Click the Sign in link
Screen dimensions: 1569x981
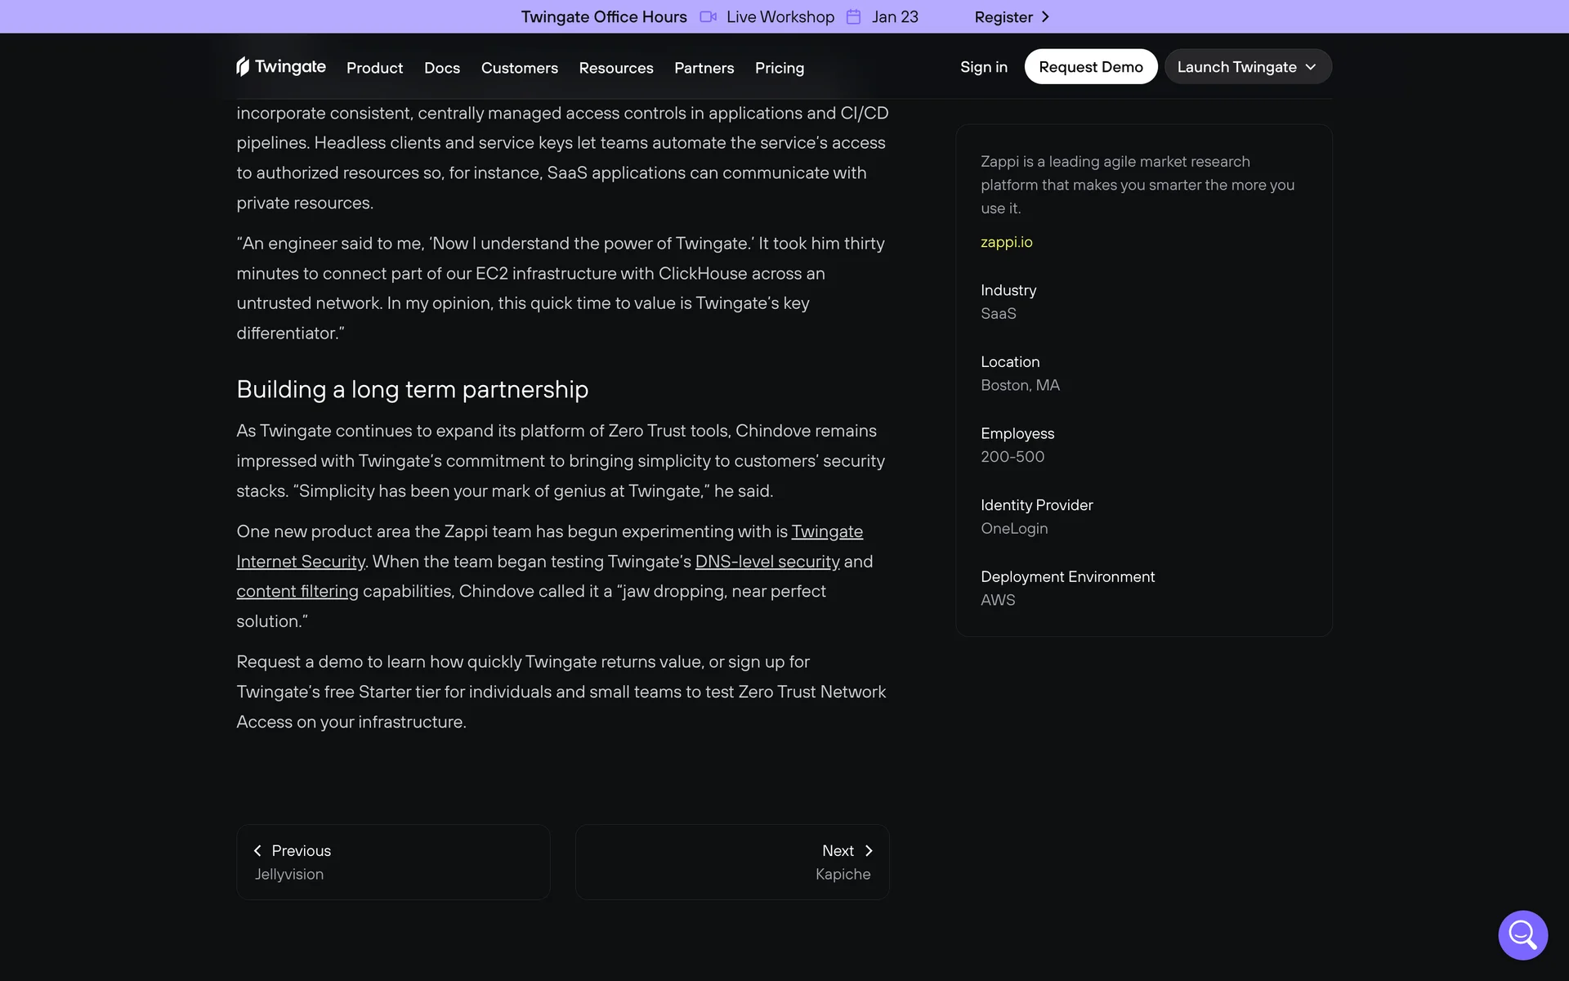(983, 67)
